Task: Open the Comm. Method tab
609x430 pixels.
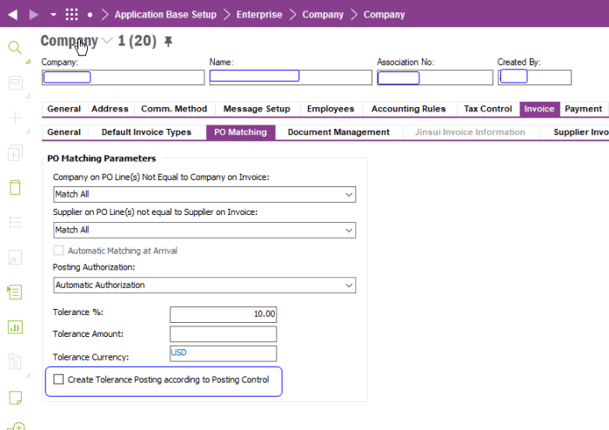Action: point(174,109)
